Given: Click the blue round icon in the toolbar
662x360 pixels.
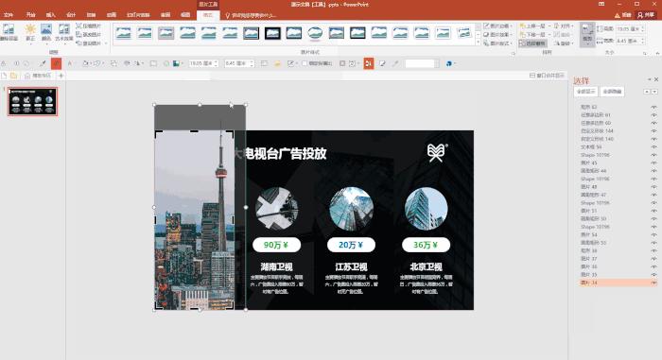Looking at the screenshot, I should click(449, 63).
